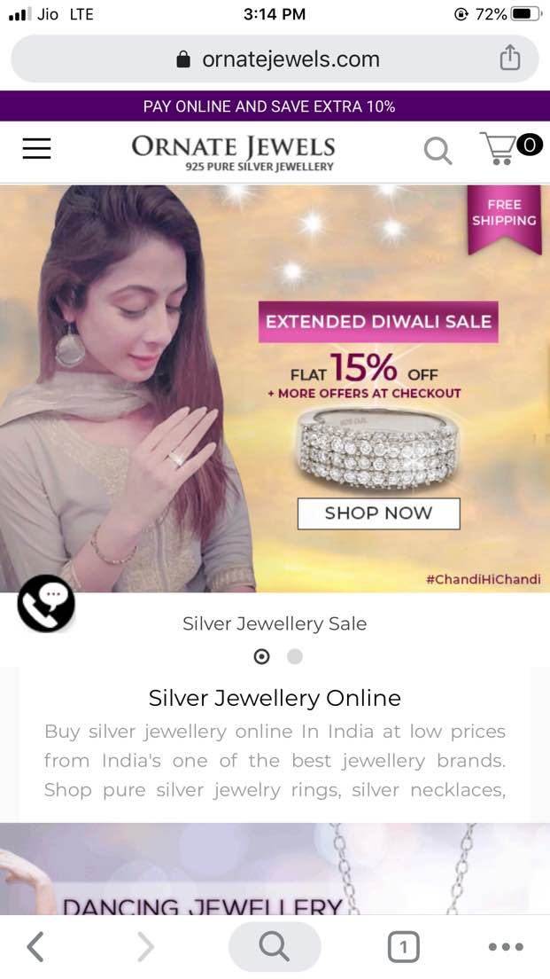The width and height of the screenshot is (550, 979).
Task: Tap the Pay Online Save Extra 10% banner
Action: 275,106
